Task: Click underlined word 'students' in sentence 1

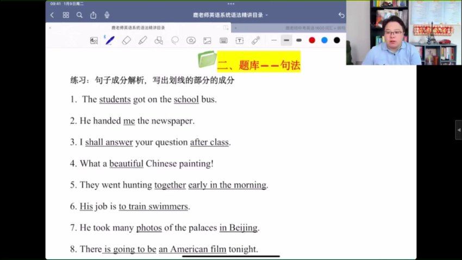Action: pyautogui.click(x=115, y=100)
